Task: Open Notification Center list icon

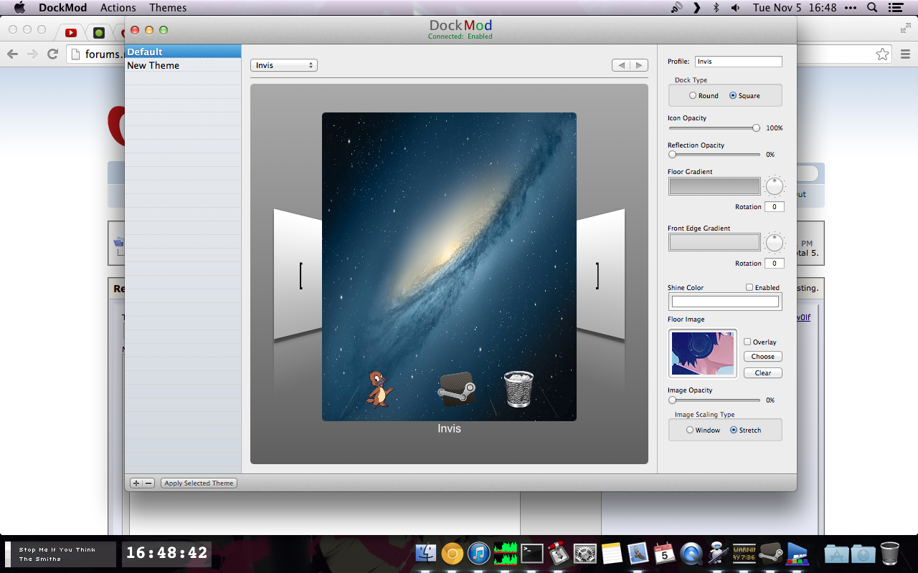Action: [x=894, y=8]
